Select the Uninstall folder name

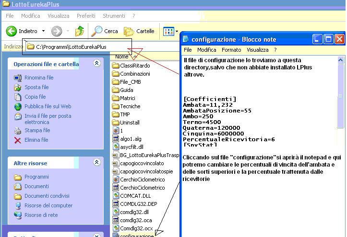click(130, 123)
